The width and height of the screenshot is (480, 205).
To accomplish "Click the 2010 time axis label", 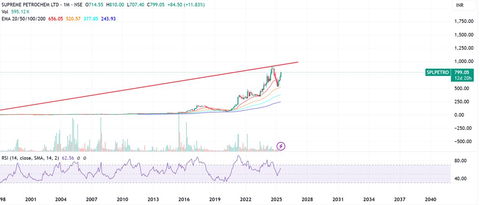I will (x=122, y=199).
